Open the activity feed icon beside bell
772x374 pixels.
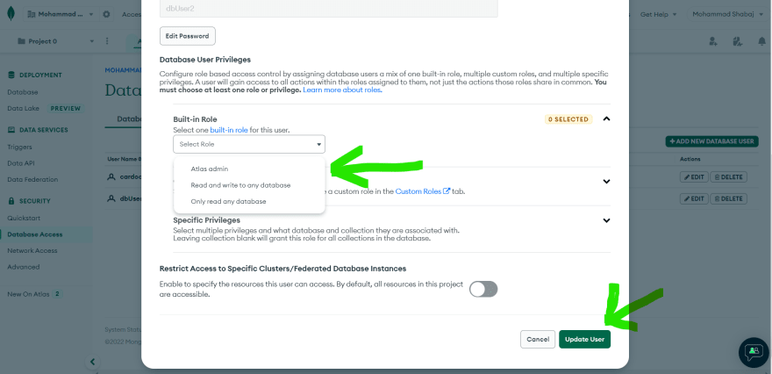click(737, 41)
